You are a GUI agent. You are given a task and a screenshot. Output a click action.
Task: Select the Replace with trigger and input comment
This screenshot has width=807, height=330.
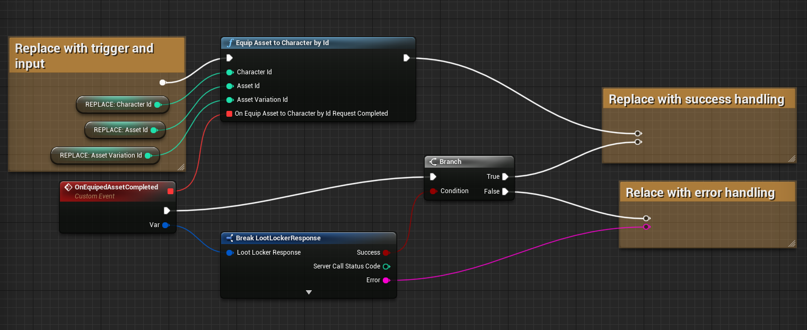tap(85, 56)
